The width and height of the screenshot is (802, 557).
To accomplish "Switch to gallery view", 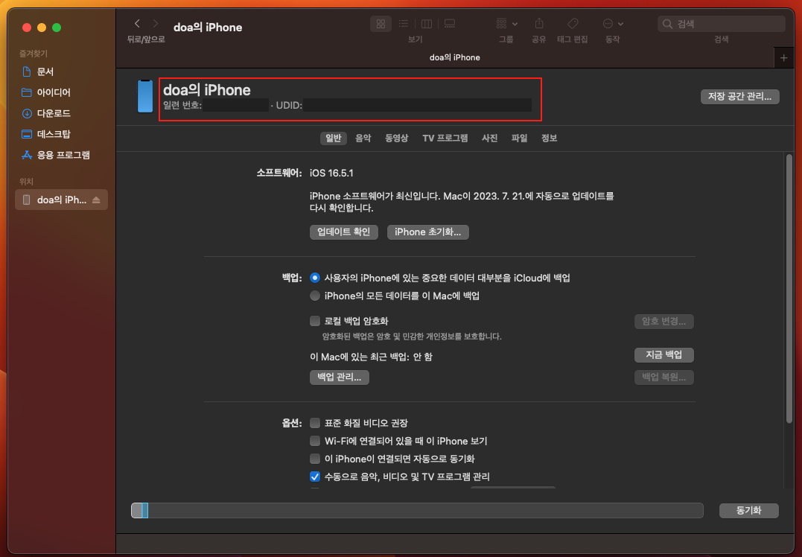I will click(x=450, y=24).
